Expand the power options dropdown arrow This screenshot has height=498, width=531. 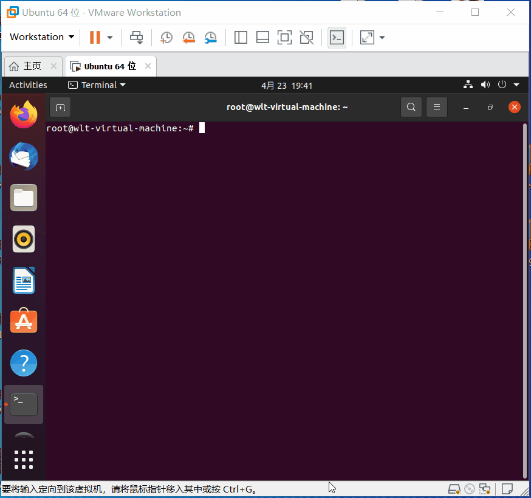[x=110, y=37]
